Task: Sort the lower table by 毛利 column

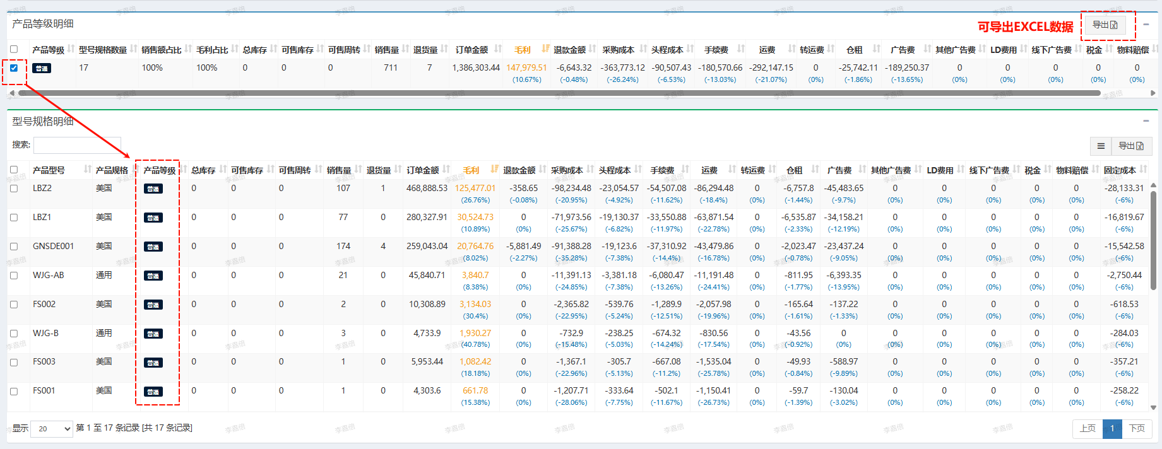Action: click(x=471, y=170)
